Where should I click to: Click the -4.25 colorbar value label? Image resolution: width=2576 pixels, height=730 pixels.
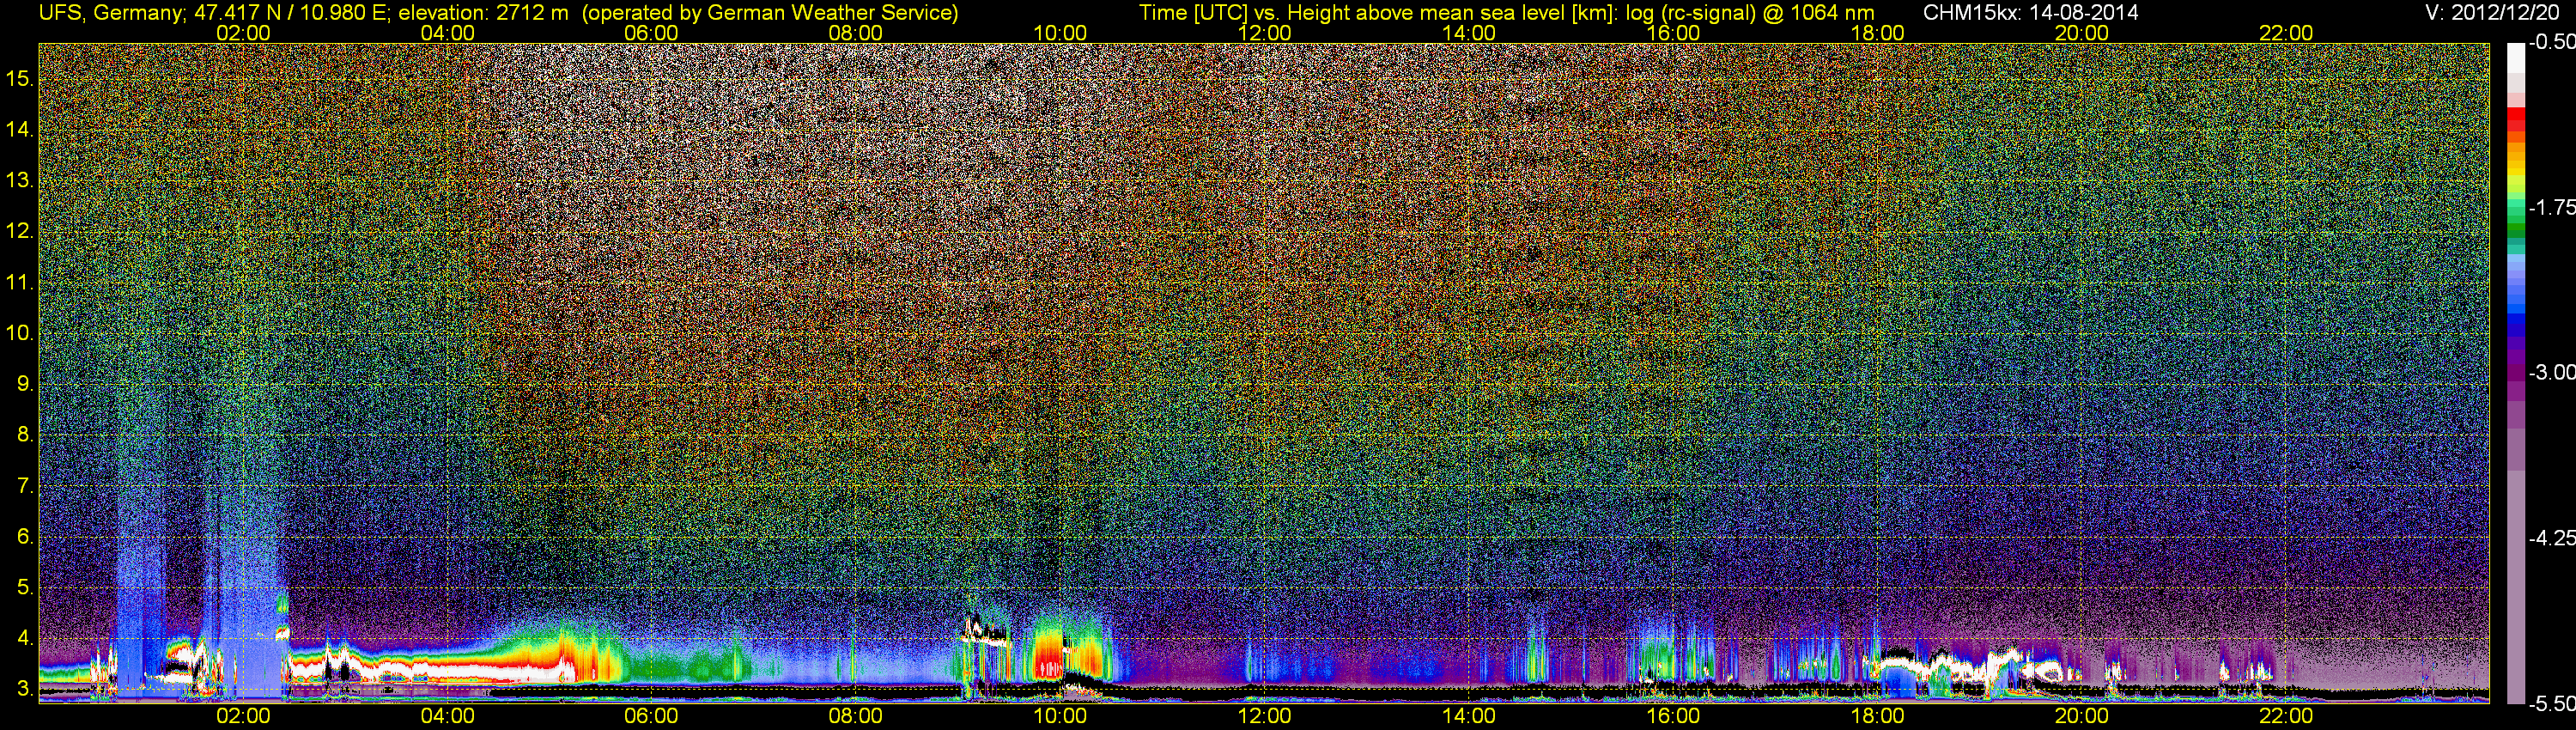coord(2552,538)
